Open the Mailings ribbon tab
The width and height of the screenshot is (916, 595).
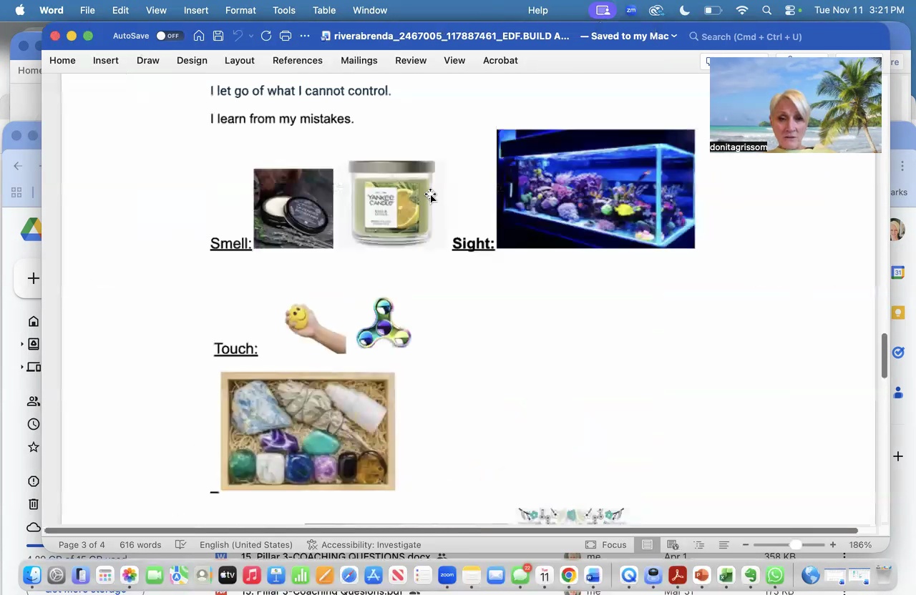pyautogui.click(x=359, y=60)
